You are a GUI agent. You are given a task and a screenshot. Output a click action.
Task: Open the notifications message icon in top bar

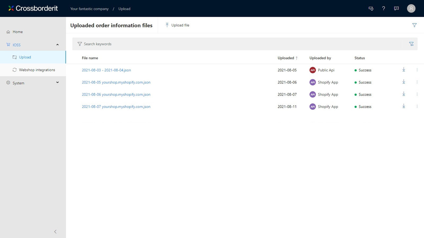(x=371, y=9)
